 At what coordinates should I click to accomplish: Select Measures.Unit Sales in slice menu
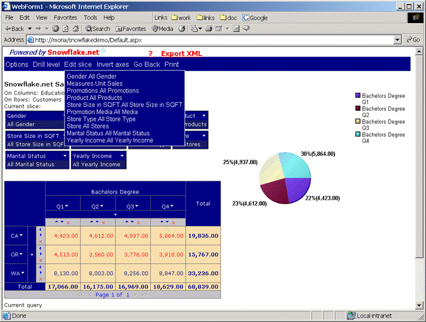(x=95, y=84)
